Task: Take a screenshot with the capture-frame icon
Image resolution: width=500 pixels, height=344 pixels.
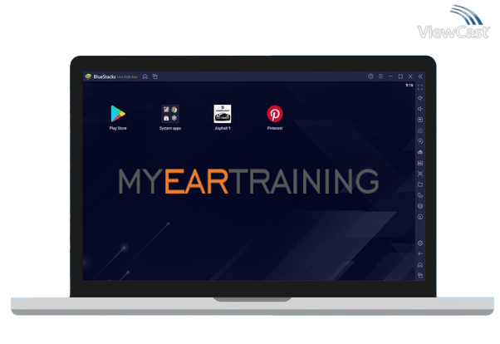Action: pyautogui.click(x=420, y=174)
